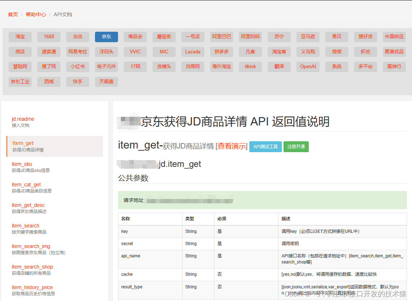Pick the 翻译 platform button
This screenshot has width=412, height=301.
point(279,67)
